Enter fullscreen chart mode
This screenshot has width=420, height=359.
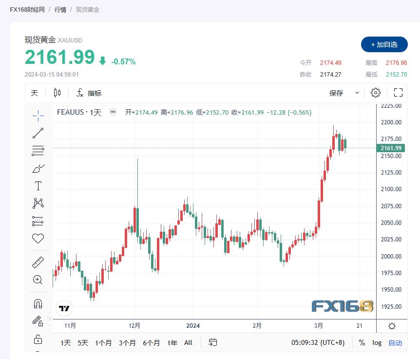398,92
